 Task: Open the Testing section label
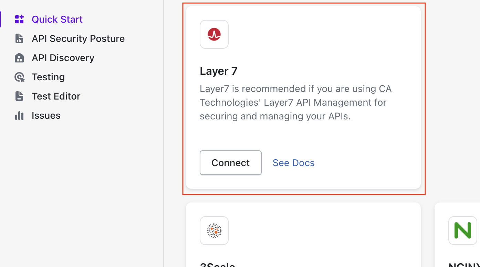48,77
